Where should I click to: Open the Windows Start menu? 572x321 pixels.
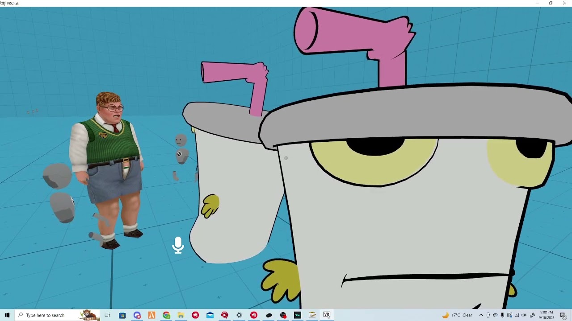click(x=7, y=315)
